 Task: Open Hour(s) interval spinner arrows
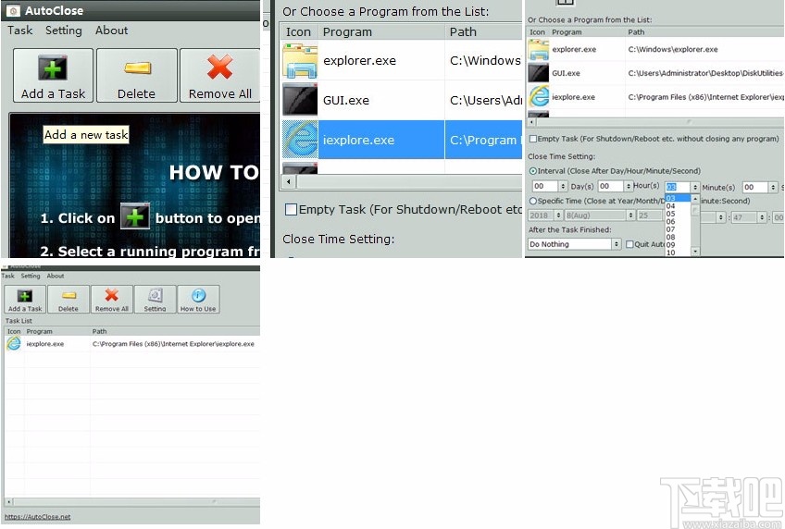click(x=628, y=187)
